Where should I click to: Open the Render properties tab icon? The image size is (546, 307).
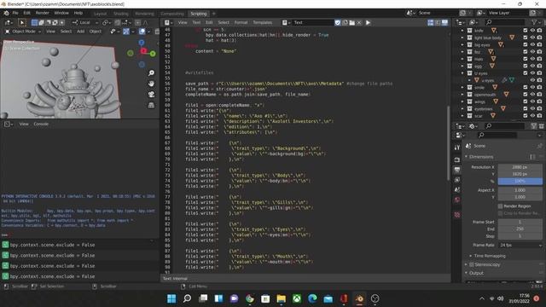pos(457,159)
